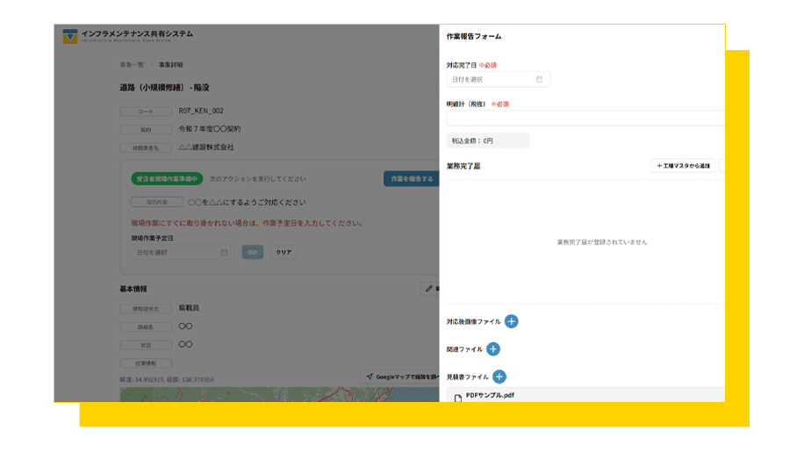
Task: Click the PDFサンプル.pdf file name
Action: tap(490, 395)
